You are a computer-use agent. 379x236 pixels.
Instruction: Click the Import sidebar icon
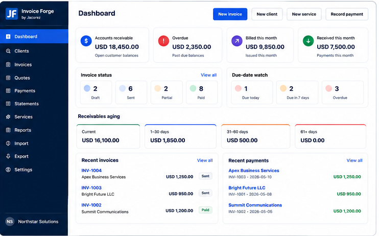(x=8, y=144)
